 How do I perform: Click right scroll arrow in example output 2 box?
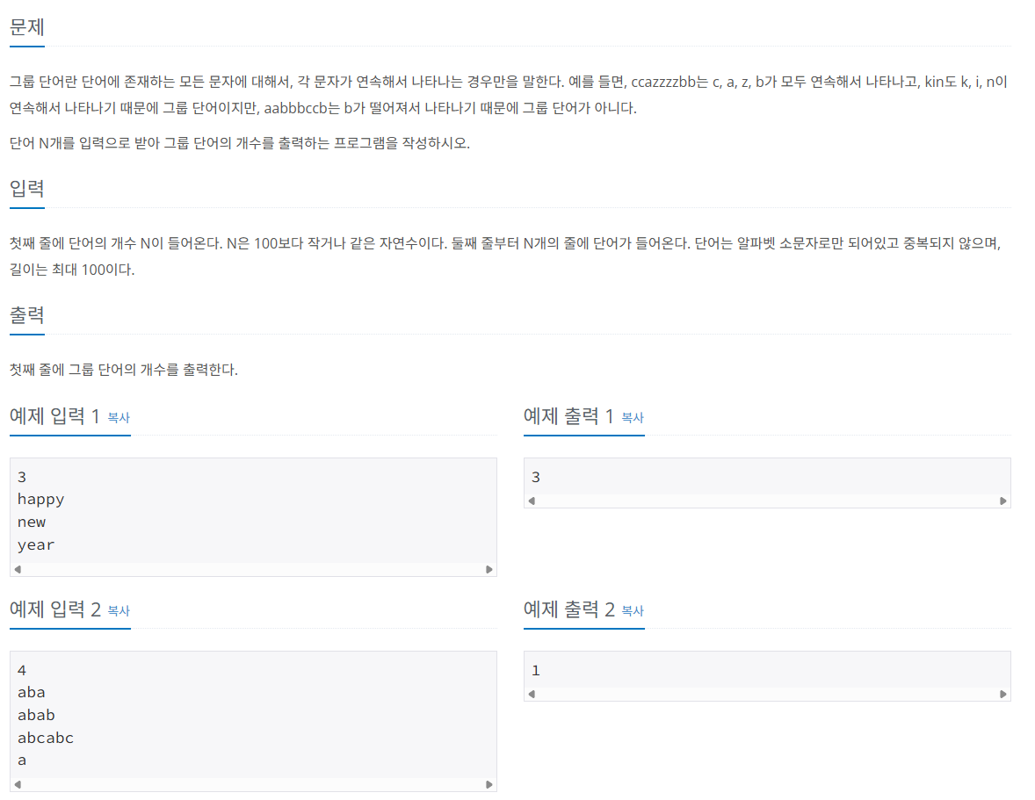(1002, 694)
